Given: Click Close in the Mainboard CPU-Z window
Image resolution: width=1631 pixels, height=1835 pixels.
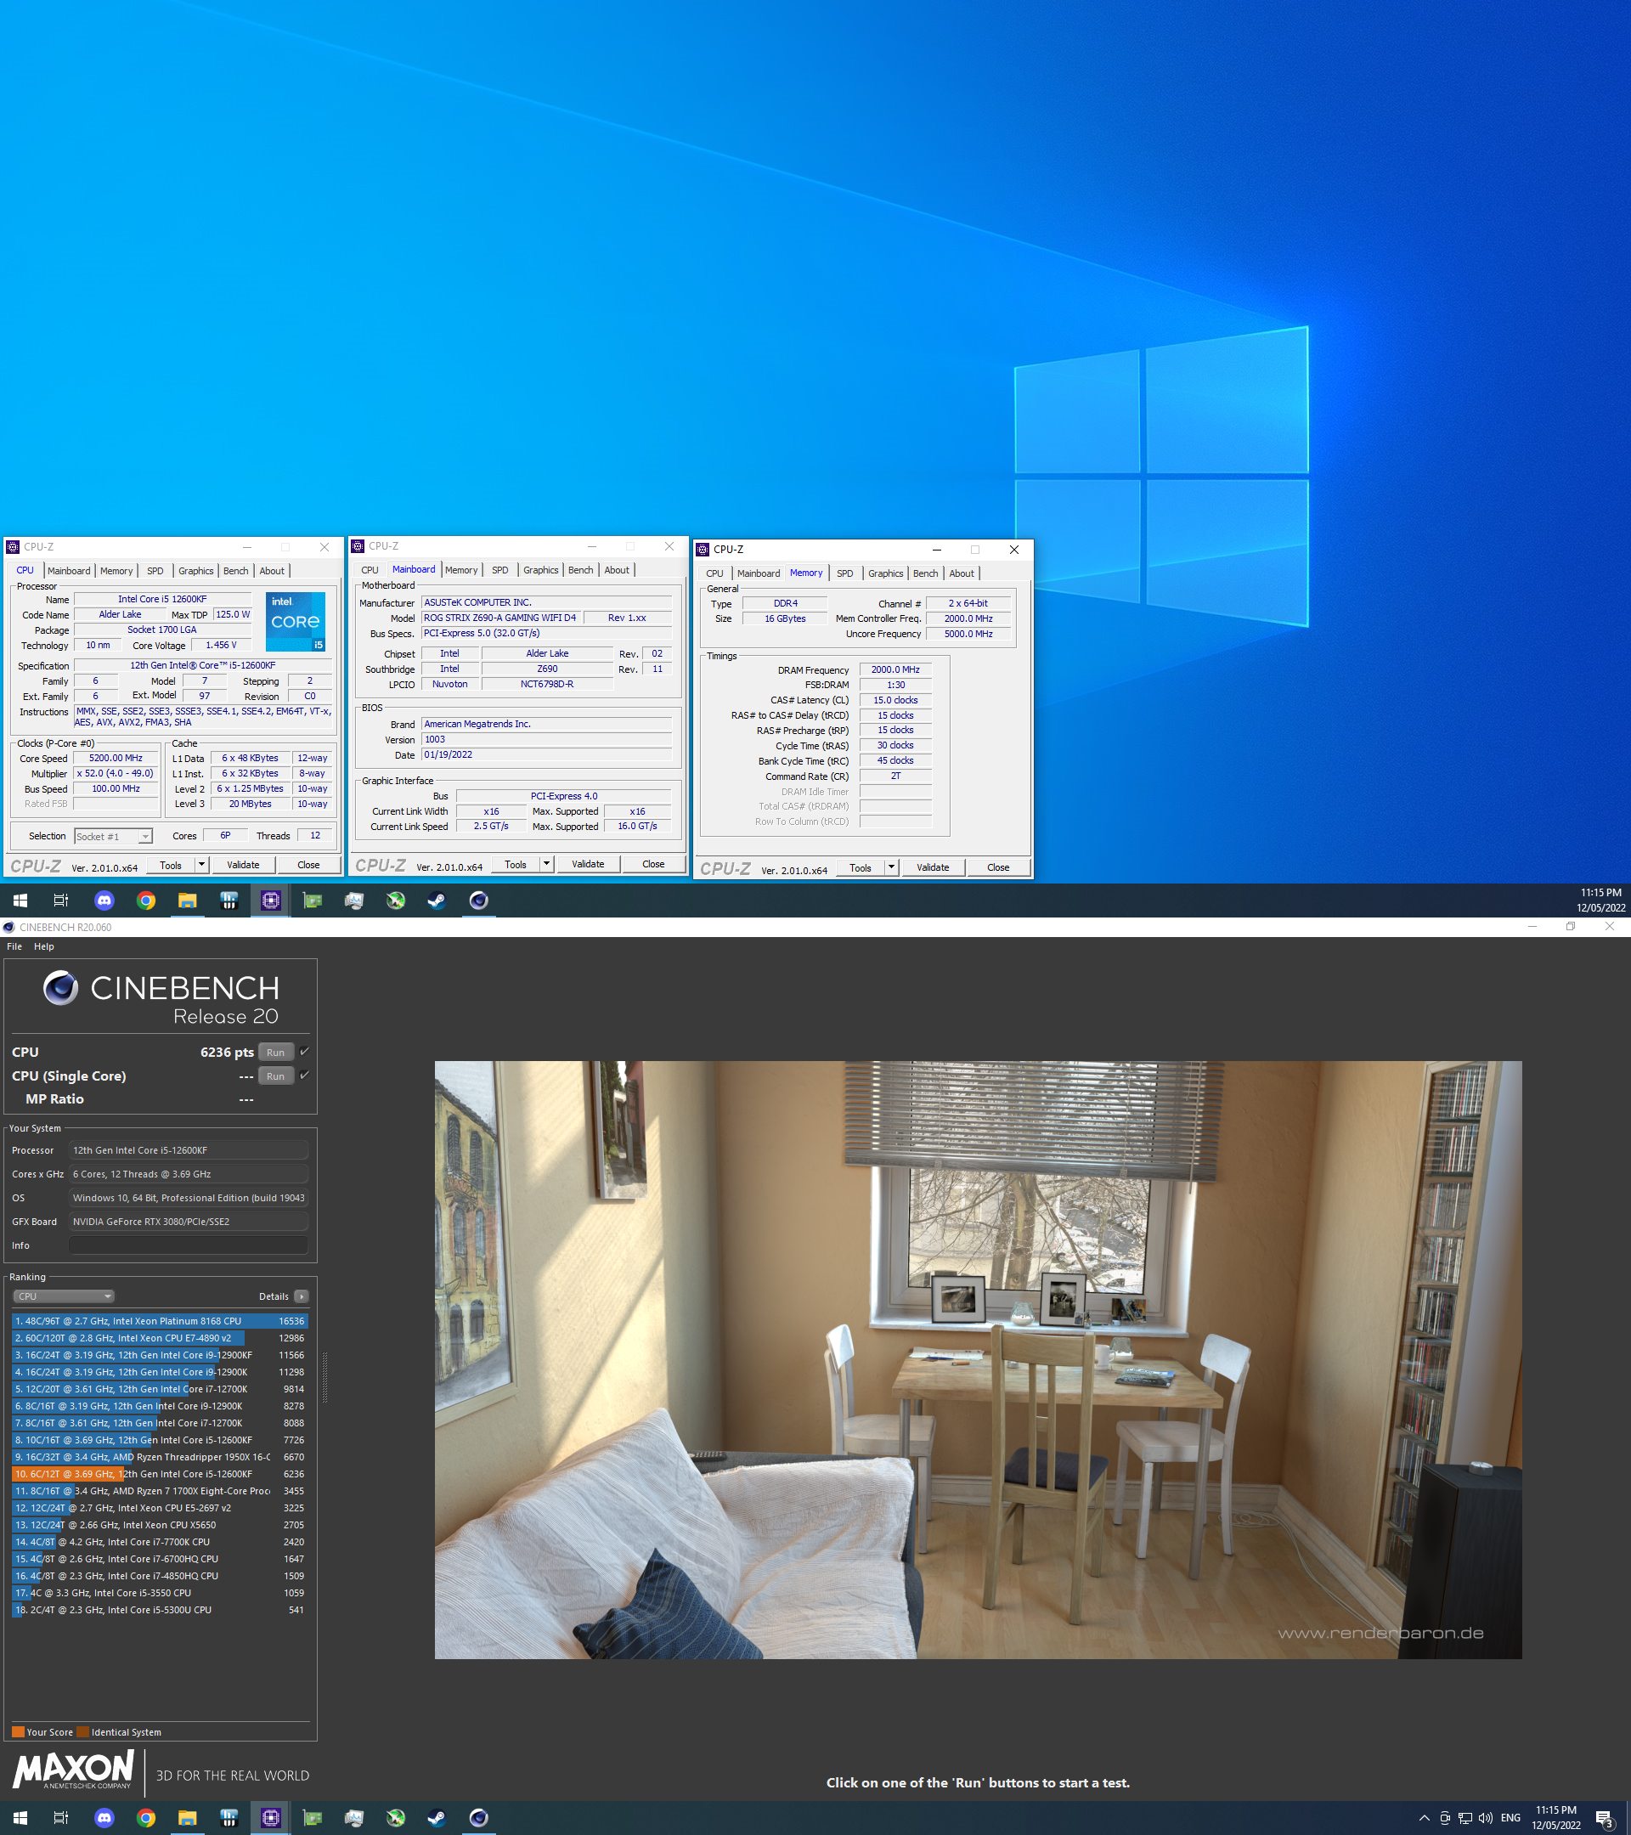Looking at the screenshot, I should click(653, 865).
